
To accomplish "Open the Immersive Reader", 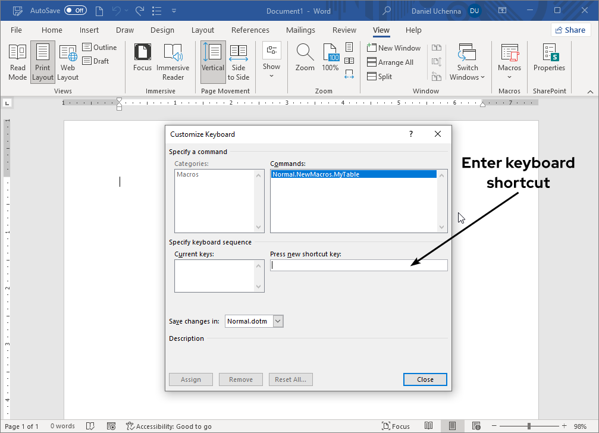I will [x=173, y=61].
